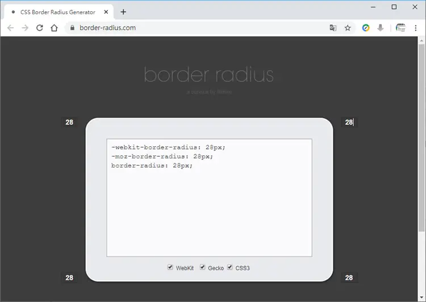Open the Chrome three-dot menu
This screenshot has height=302, width=426.
tap(415, 28)
